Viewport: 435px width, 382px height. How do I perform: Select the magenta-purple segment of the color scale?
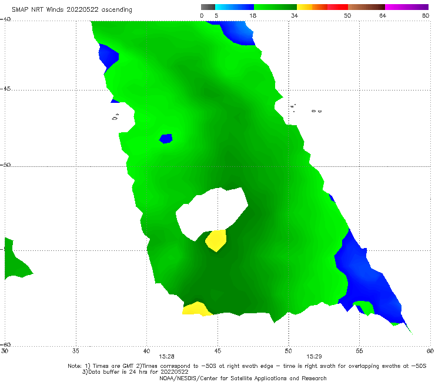(407, 7)
